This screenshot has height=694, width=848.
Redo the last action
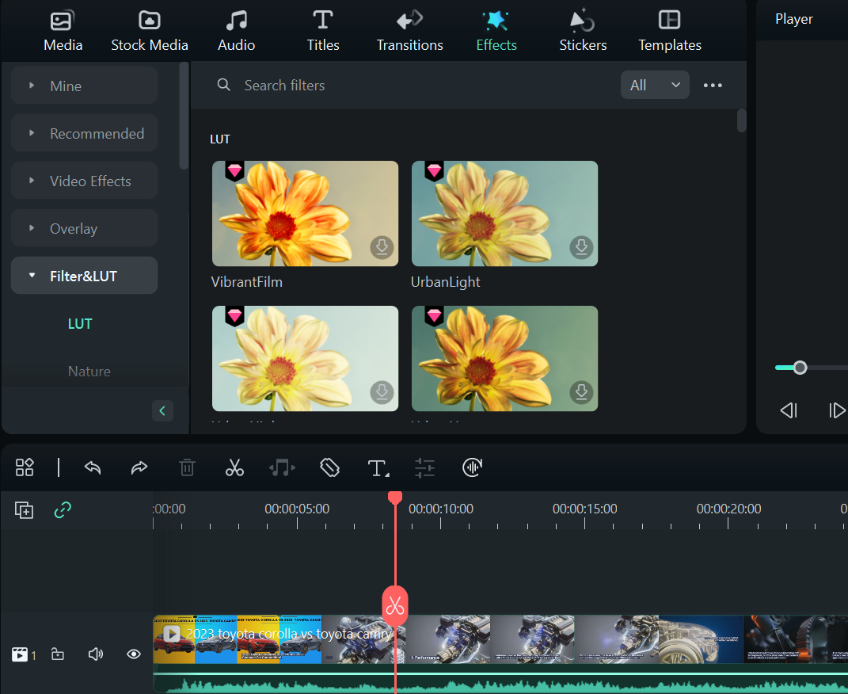(139, 467)
